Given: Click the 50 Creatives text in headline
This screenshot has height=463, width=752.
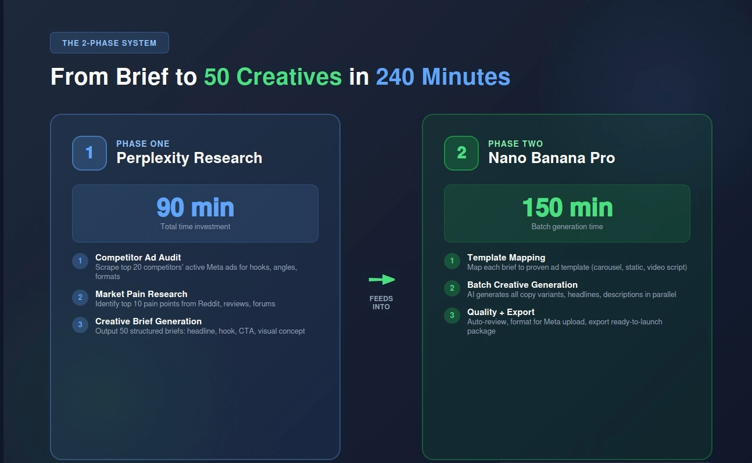Looking at the screenshot, I should 273,77.
